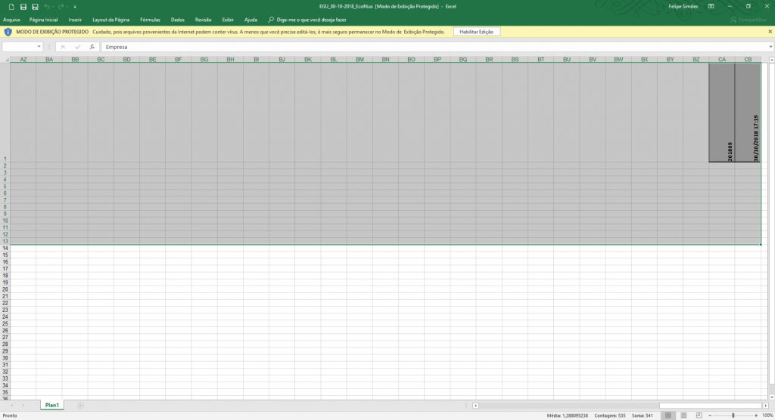Screen dimensions: 775x420
Task: Switch to the Inserir tab
Action: 75,20
